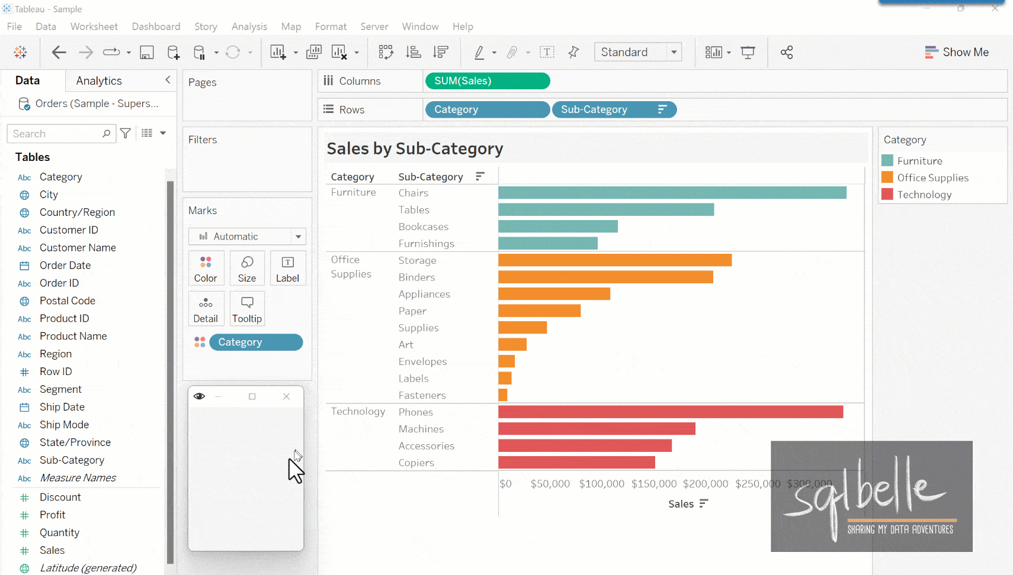
Task: Click the Undo back arrow
Action: (x=59, y=52)
